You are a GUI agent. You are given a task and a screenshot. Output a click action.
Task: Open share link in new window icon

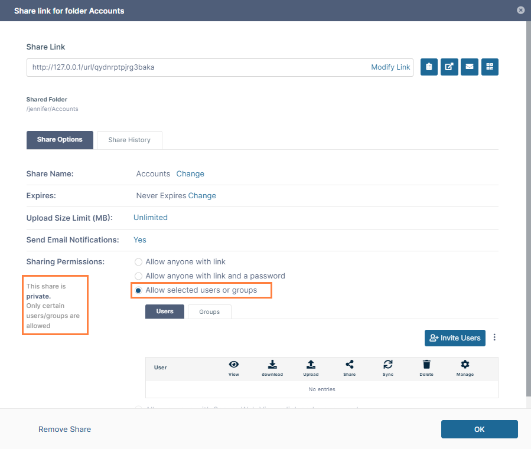(449, 67)
